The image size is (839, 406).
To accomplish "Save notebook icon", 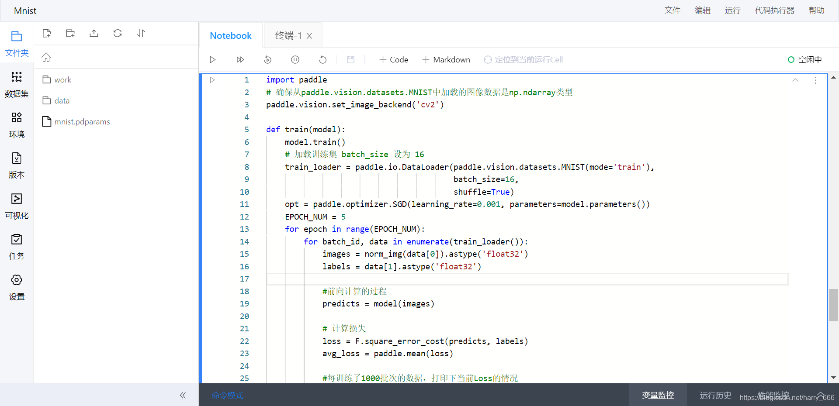I will click(350, 60).
